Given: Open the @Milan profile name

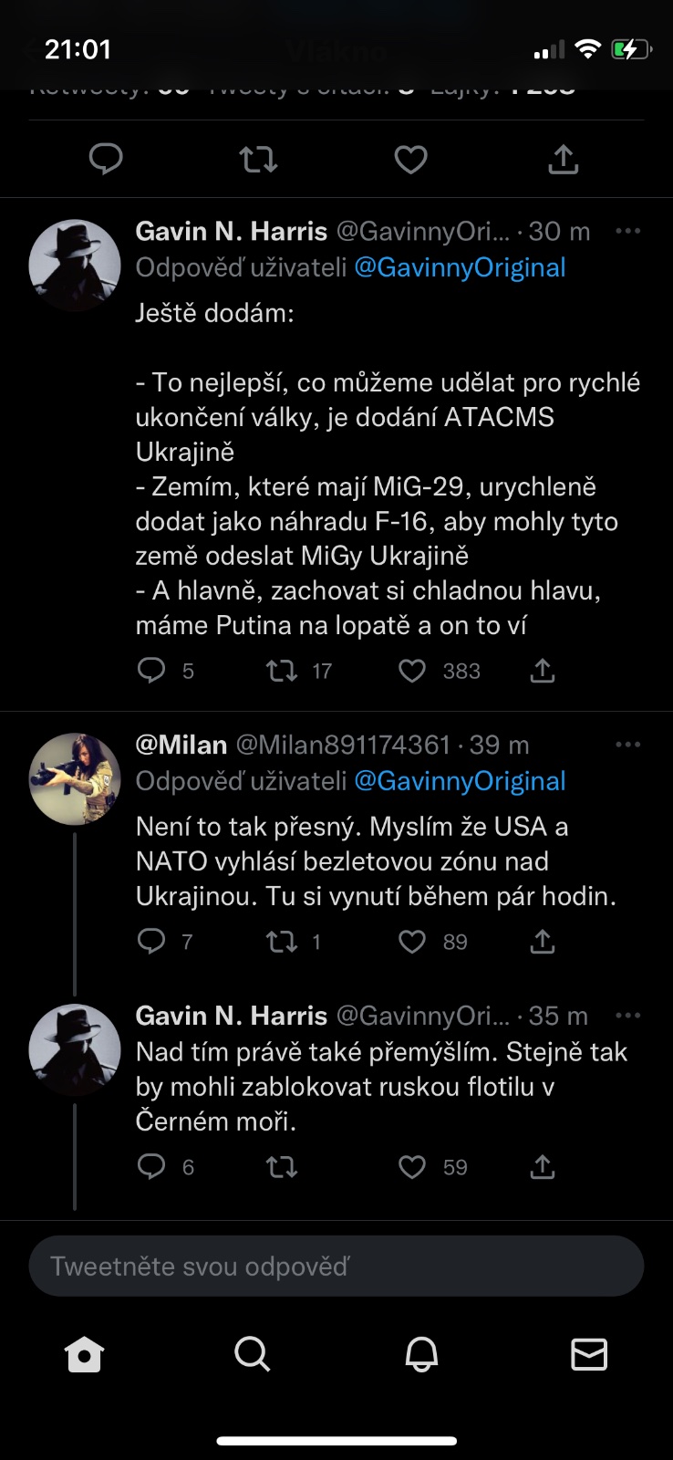Looking at the screenshot, I should (181, 745).
